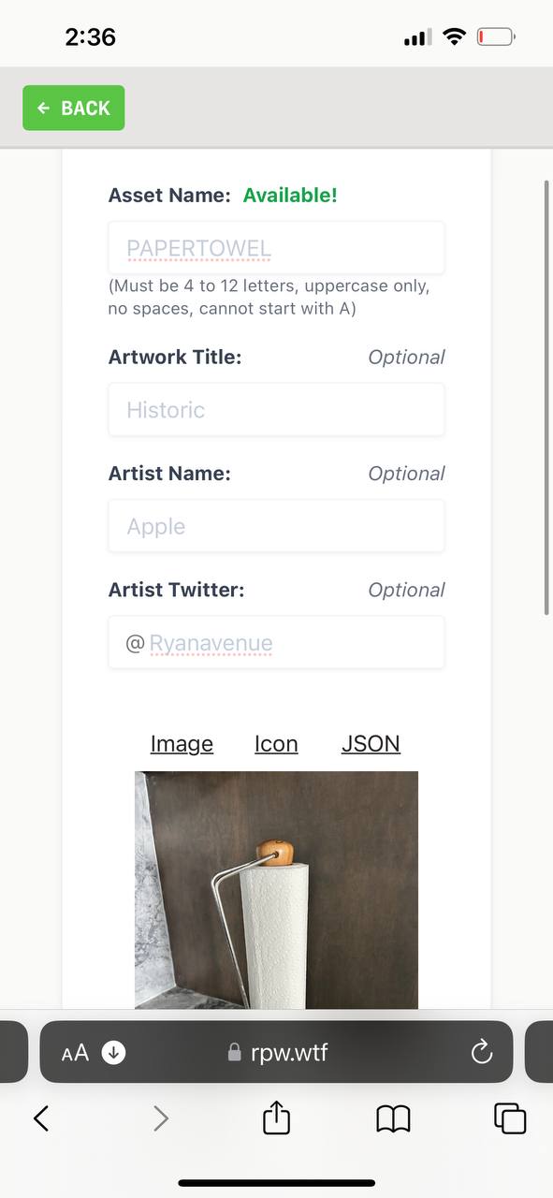Open the AA reader settings menu

[75, 1053]
